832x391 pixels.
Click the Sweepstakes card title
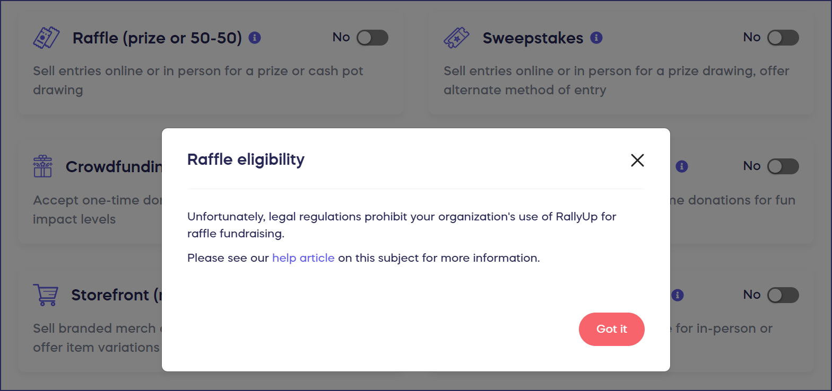coord(533,38)
